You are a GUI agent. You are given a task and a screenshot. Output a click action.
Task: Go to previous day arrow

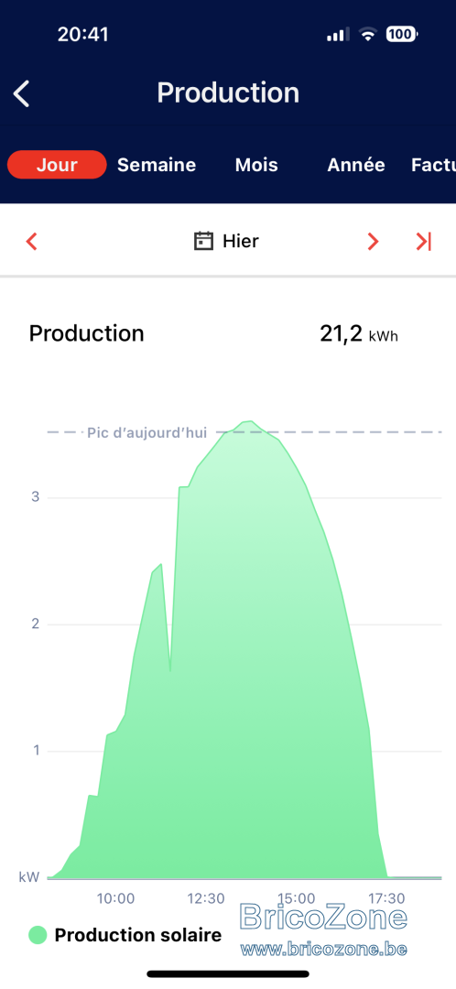click(x=31, y=242)
